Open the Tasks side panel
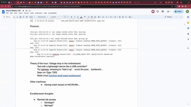The height and width of the screenshot is (107, 191). click(x=188, y=28)
